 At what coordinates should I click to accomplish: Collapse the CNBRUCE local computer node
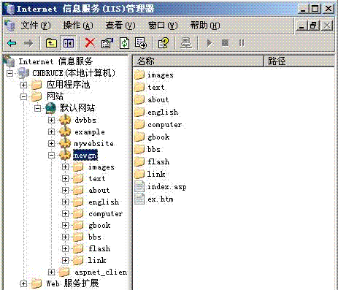coord(10,73)
